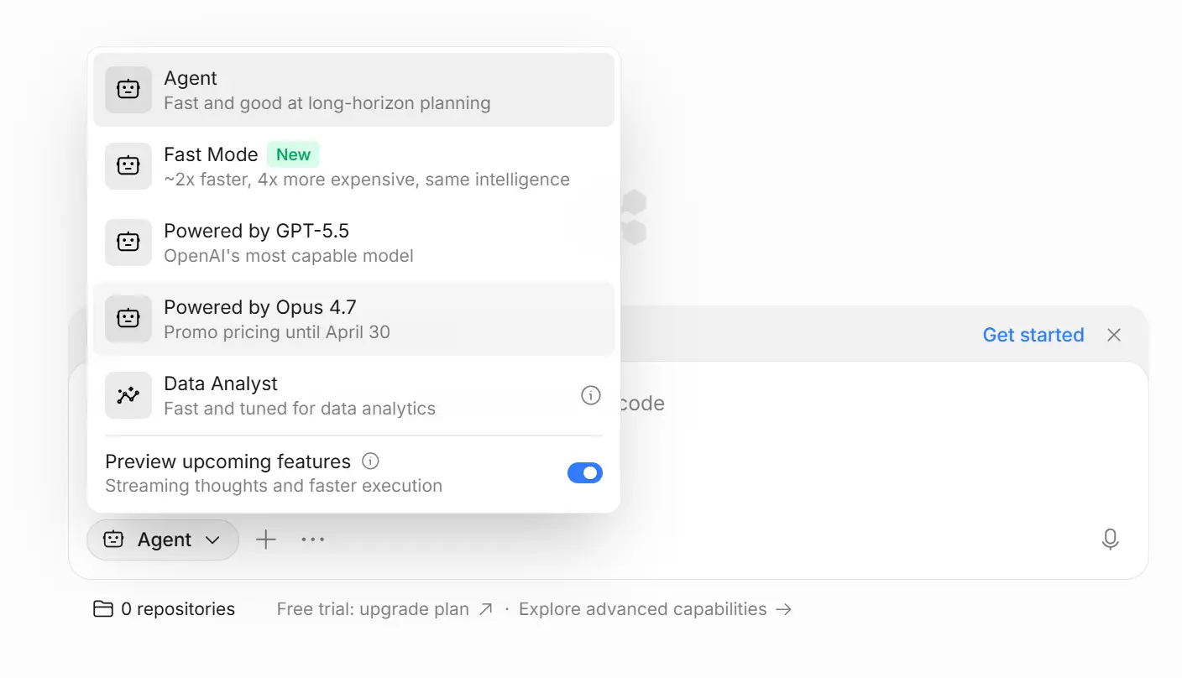Click the Get started link
The height and width of the screenshot is (678, 1182).
click(1033, 335)
